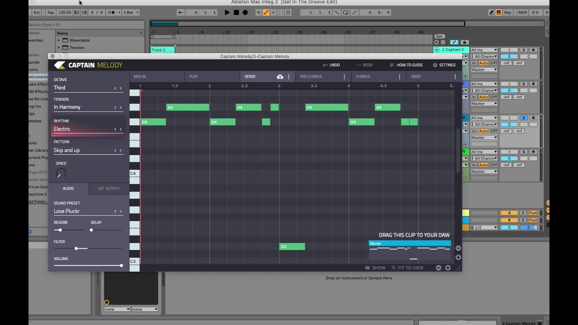The image size is (578, 325).
Task: Click the REVERB slider handle
Action: click(x=60, y=230)
